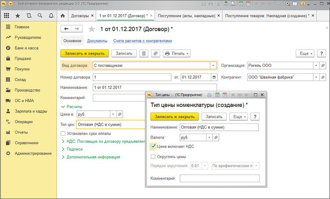Open "Счета расчетов с контрагентами" link

coord(142,41)
